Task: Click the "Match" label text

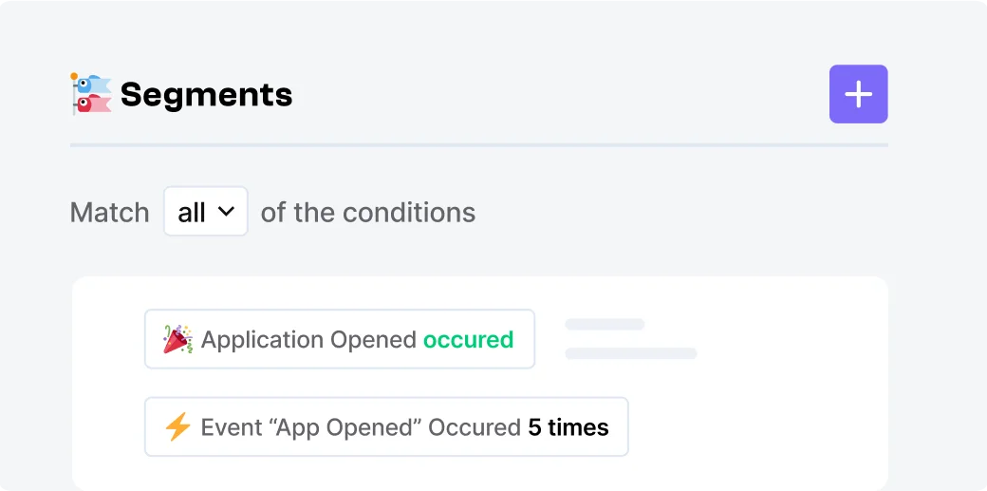Action: [x=109, y=212]
